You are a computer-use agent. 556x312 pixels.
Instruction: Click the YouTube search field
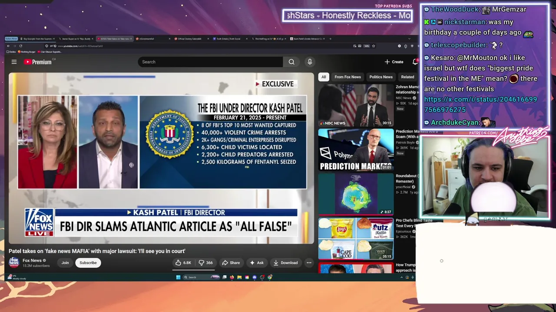(210, 62)
